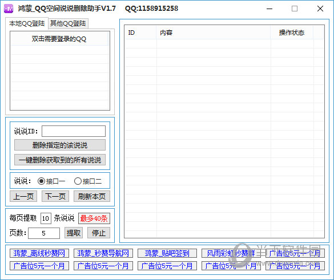
Task: Go to previous page with 上一页
Action: click(23, 196)
